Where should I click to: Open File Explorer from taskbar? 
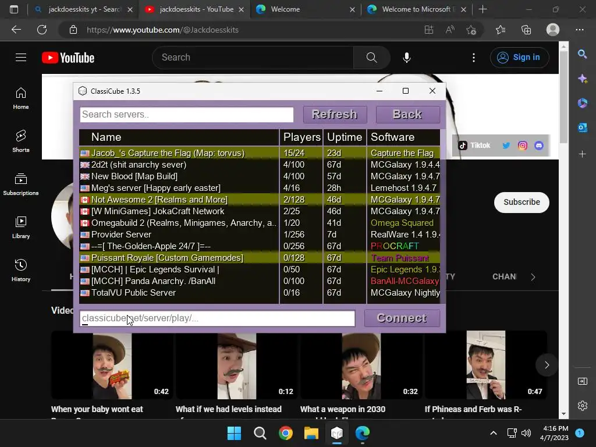click(x=311, y=433)
